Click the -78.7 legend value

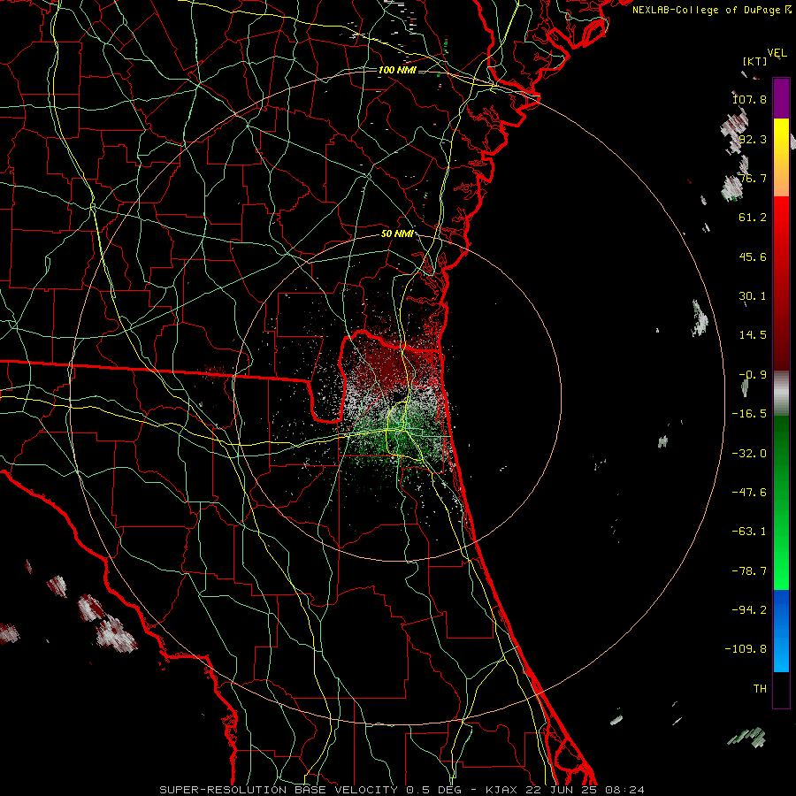tap(749, 571)
